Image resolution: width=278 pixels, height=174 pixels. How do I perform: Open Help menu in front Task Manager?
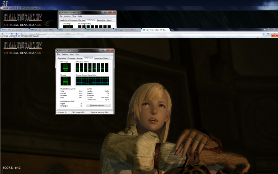tap(77, 54)
